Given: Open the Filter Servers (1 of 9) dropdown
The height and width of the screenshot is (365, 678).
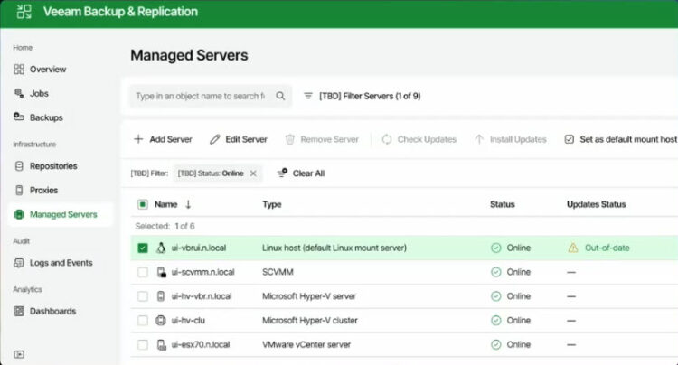Looking at the screenshot, I should 362,96.
